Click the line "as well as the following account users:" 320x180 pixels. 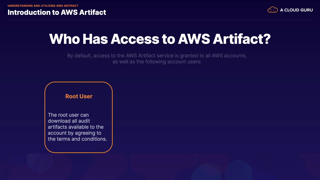[157, 61]
